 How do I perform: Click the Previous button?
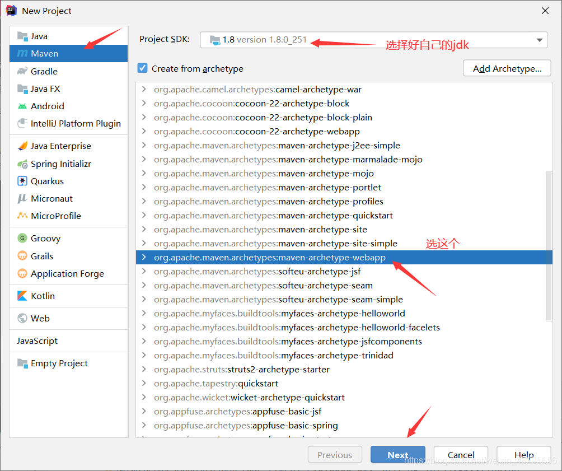pyautogui.click(x=335, y=455)
